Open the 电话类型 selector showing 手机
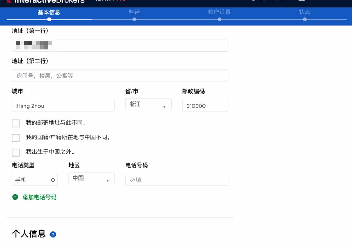The height and width of the screenshot is (247, 352). [35, 180]
